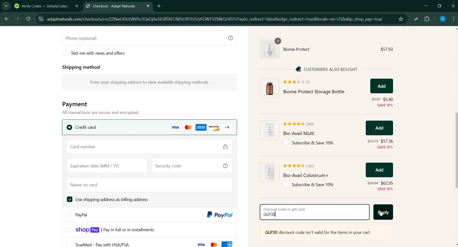The width and height of the screenshot is (458, 247).
Task: Click the Bio-Avail Multi product thumbnail
Action: click(270, 130)
